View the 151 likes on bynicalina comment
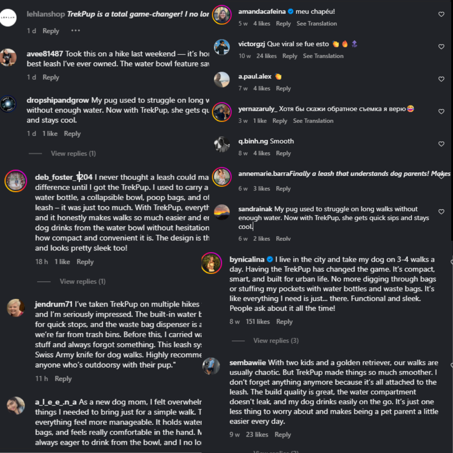 [258, 322]
